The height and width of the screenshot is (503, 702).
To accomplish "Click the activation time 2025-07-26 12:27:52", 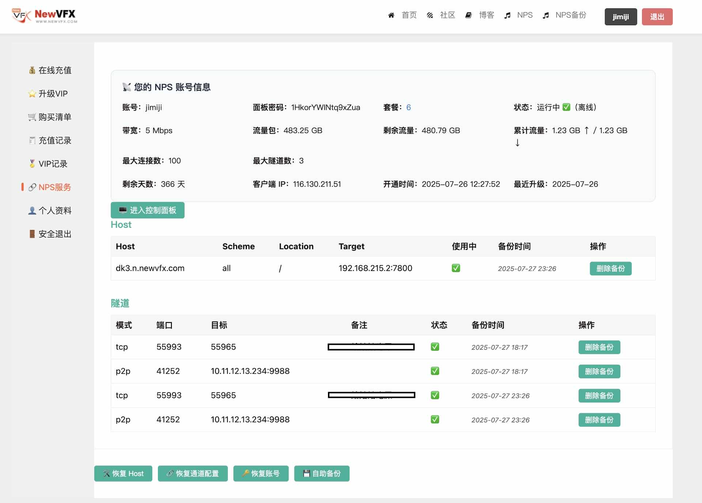I will point(461,184).
